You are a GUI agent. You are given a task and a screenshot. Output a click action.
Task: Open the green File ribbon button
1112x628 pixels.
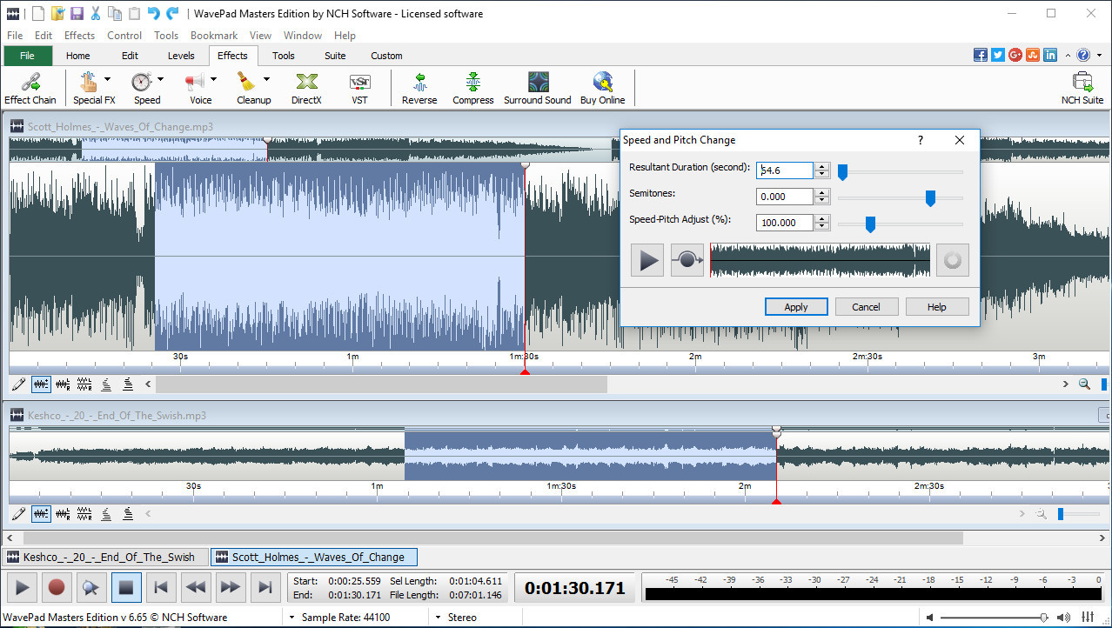tap(28, 56)
